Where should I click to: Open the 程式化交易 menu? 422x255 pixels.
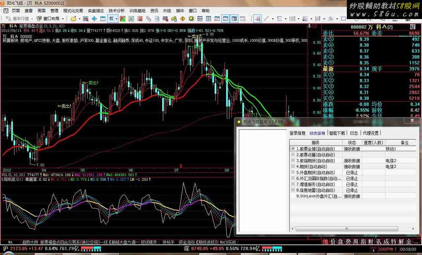click(x=73, y=11)
